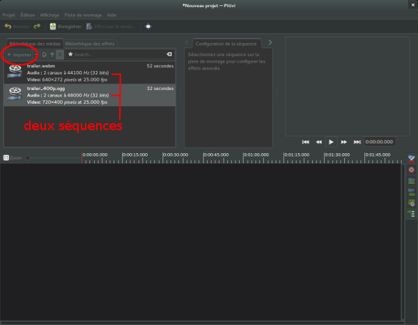The height and width of the screenshot is (325, 418).
Task: Expand next arrow beside Configuration de la séquence
Action: (x=270, y=42)
